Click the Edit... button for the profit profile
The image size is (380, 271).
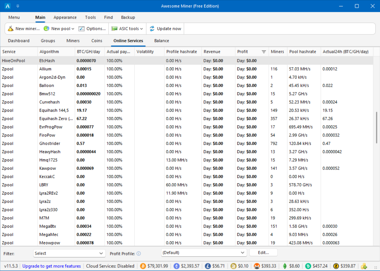tap(263, 253)
